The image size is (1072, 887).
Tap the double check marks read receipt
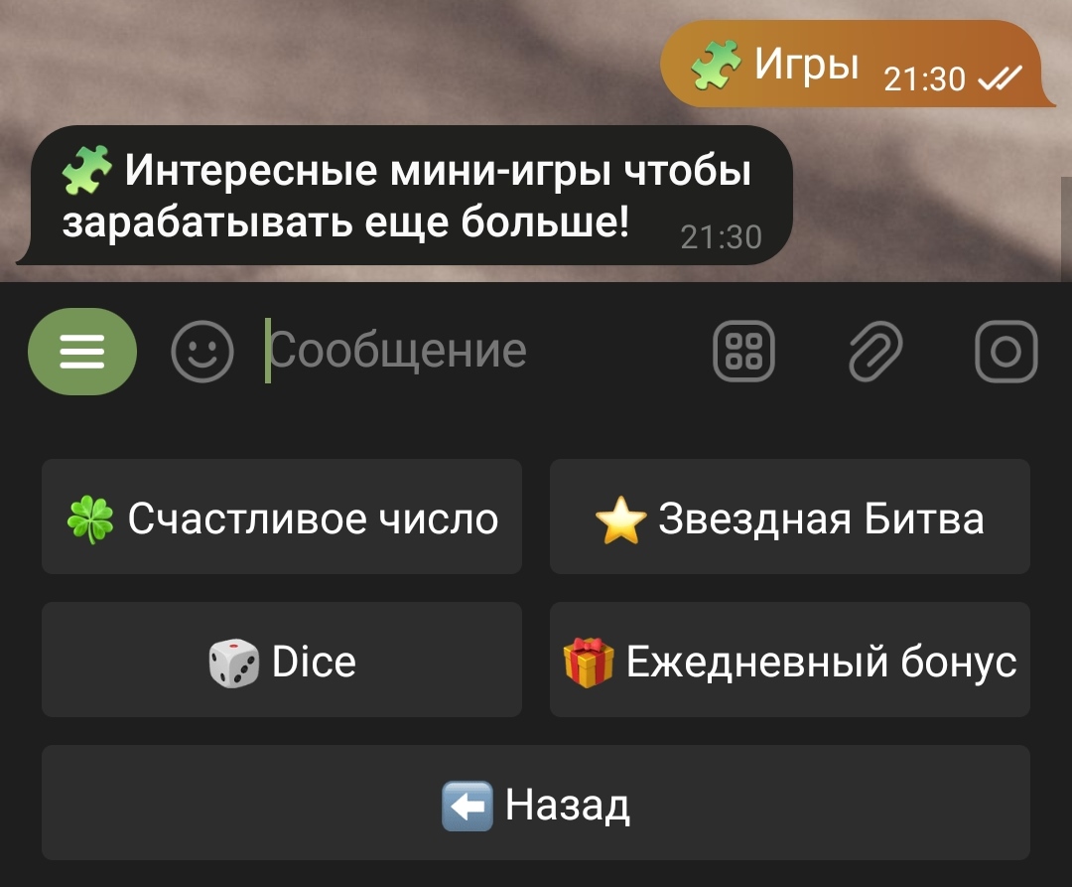(x=1000, y=77)
